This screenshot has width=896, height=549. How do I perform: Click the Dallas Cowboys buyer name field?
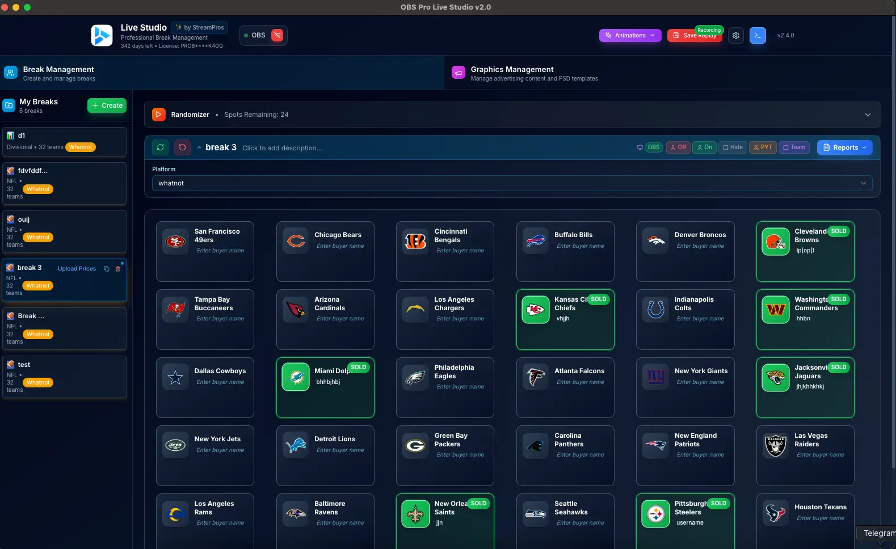pos(220,382)
